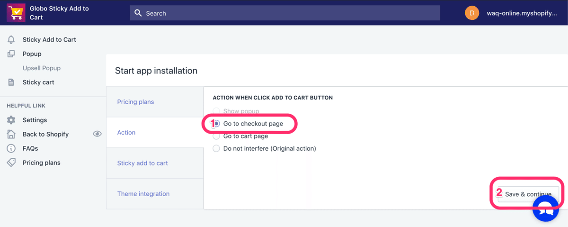Image resolution: width=568 pixels, height=227 pixels.
Task: Click the FAQs info icon
Action: [x=11, y=149]
